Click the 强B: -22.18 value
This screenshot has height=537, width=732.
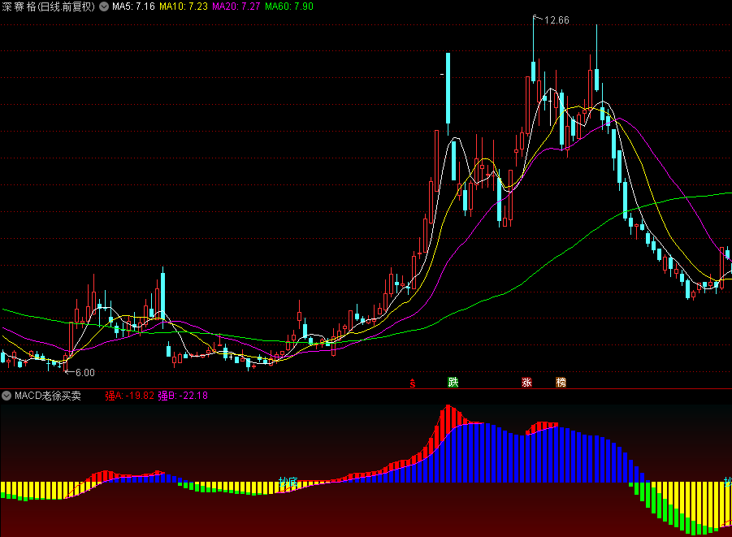(x=183, y=396)
